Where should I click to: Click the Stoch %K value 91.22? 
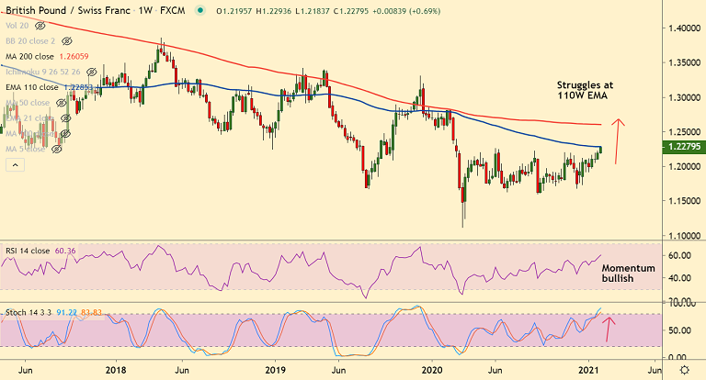pos(66,312)
